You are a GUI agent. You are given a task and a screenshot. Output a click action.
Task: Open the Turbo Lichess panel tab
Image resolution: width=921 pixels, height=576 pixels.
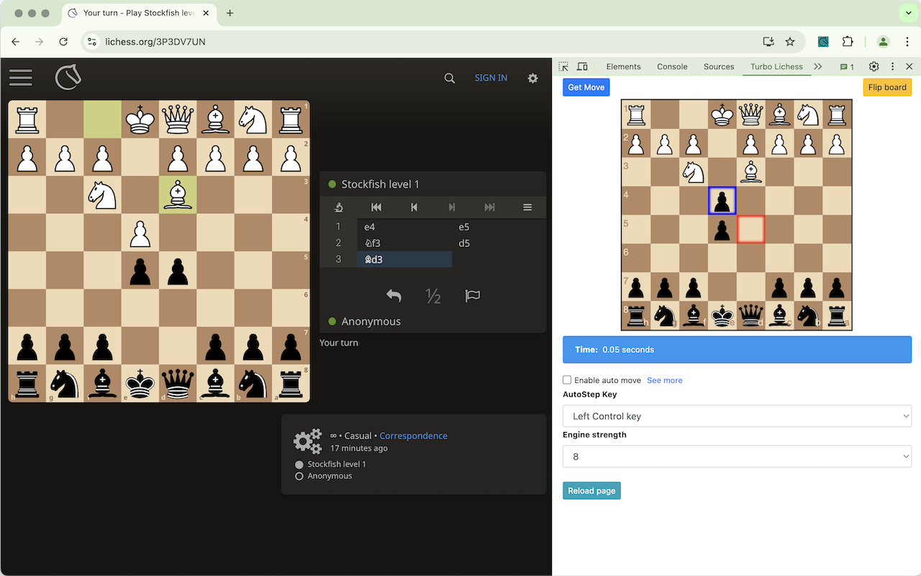tap(776, 66)
